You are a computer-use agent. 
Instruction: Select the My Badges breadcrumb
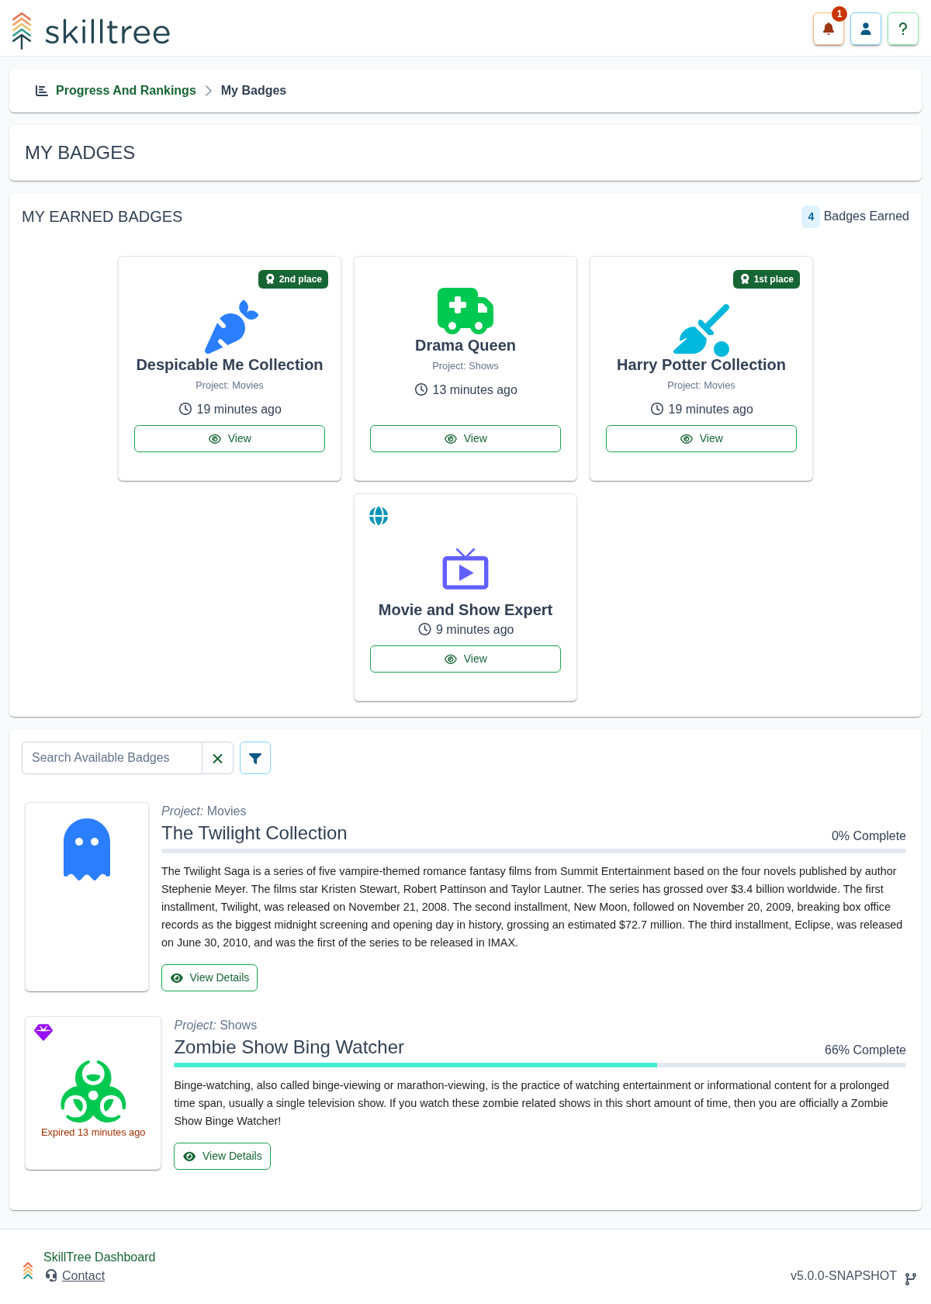point(254,91)
